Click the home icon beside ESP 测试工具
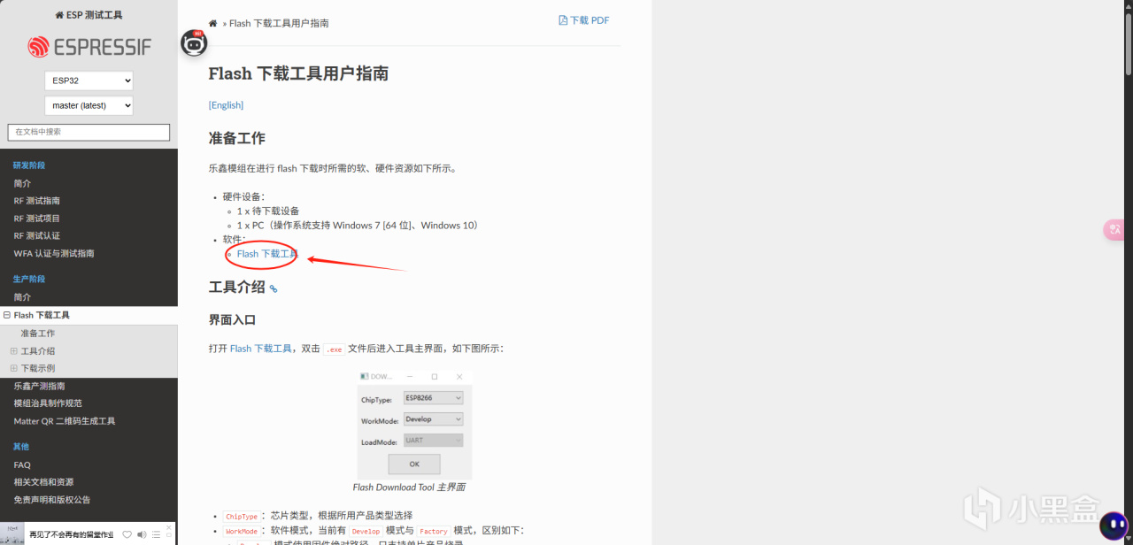The width and height of the screenshot is (1133, 545). [59, 15]
